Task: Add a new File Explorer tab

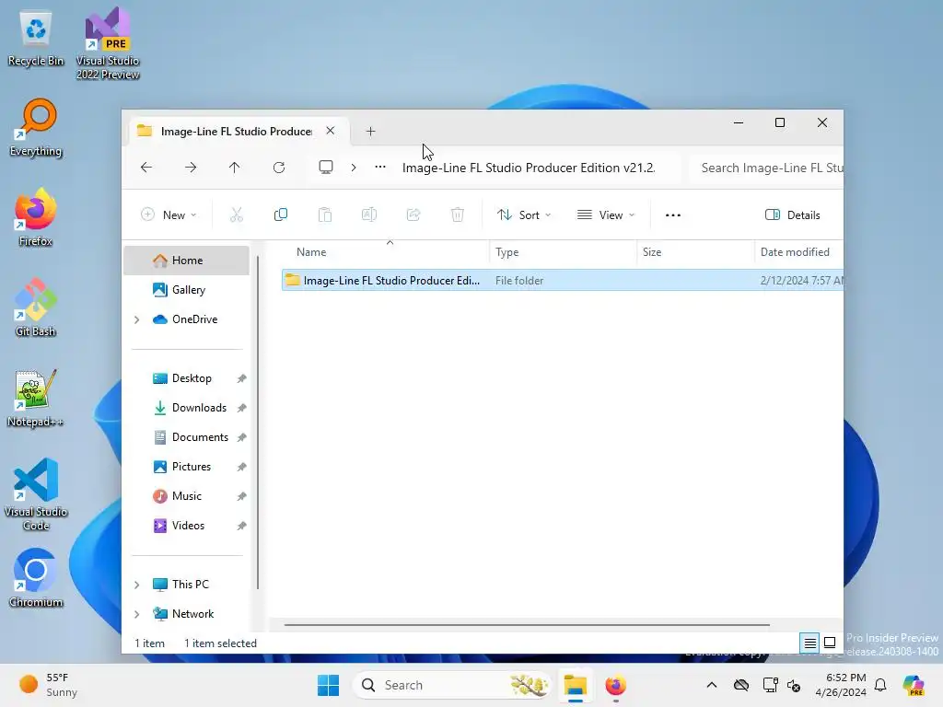Action: 370,131
